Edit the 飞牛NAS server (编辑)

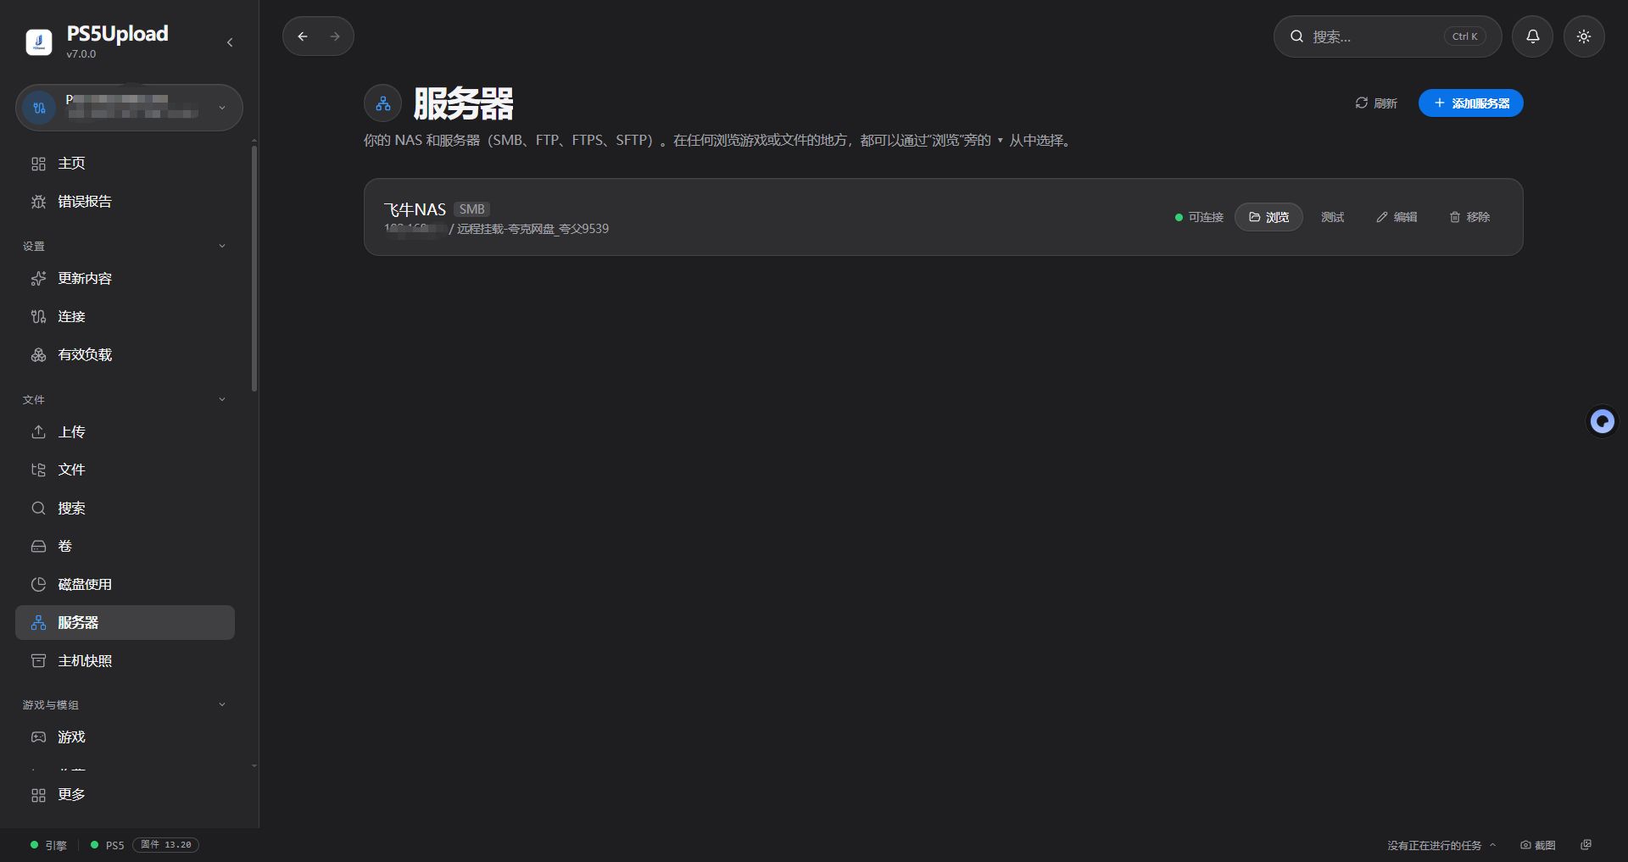coord(1397,217)
